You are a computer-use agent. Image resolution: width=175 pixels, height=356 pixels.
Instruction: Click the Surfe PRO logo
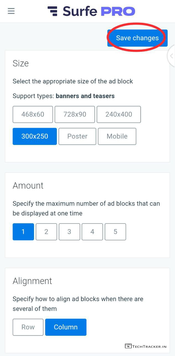click(x=91, y=11)
